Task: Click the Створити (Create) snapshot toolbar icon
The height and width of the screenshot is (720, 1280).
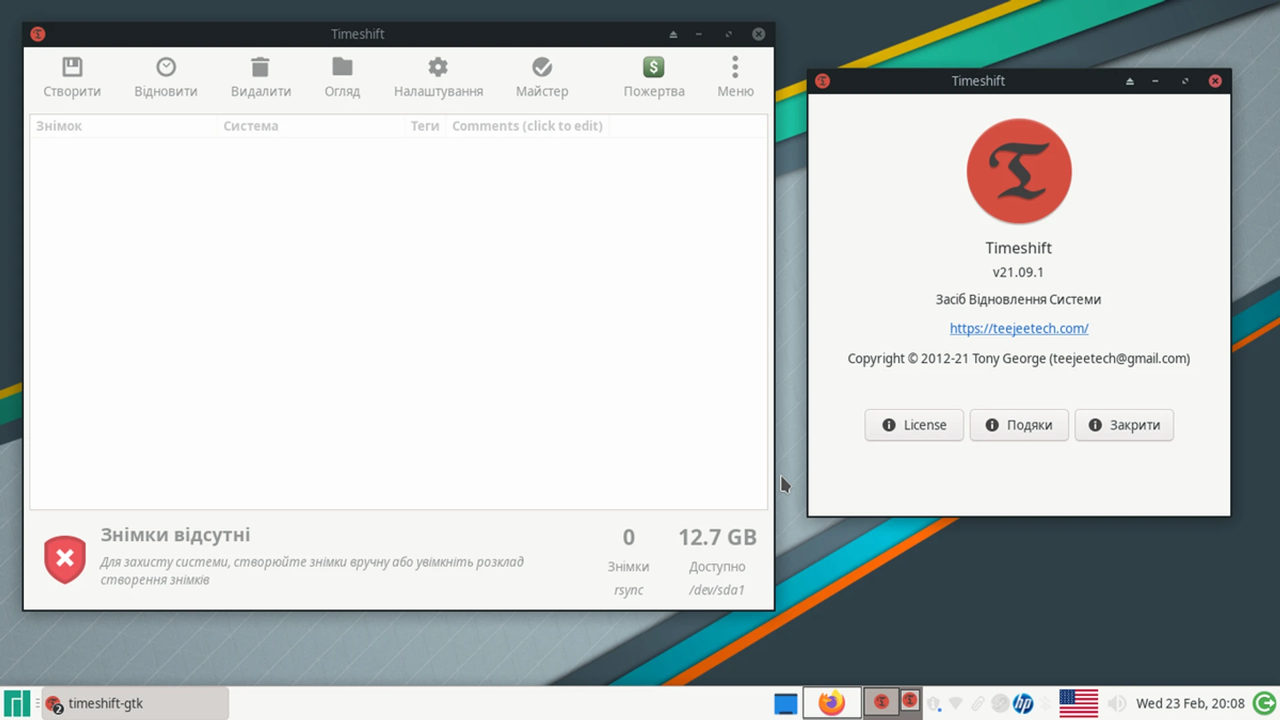Action: coord(72,67)
